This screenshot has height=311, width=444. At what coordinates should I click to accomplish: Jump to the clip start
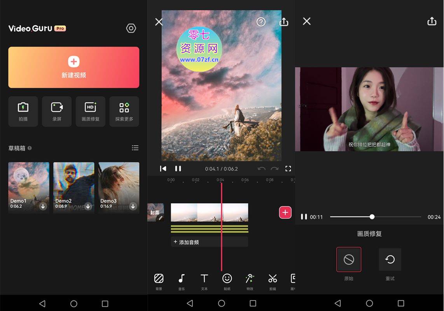(x=163, y=169)
